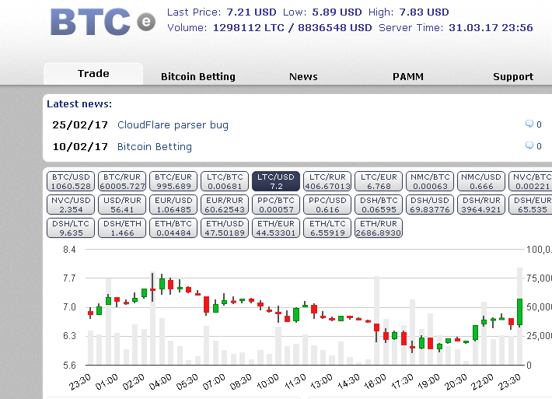Select the USD/RUR trading pair

(x=122, y=205)
